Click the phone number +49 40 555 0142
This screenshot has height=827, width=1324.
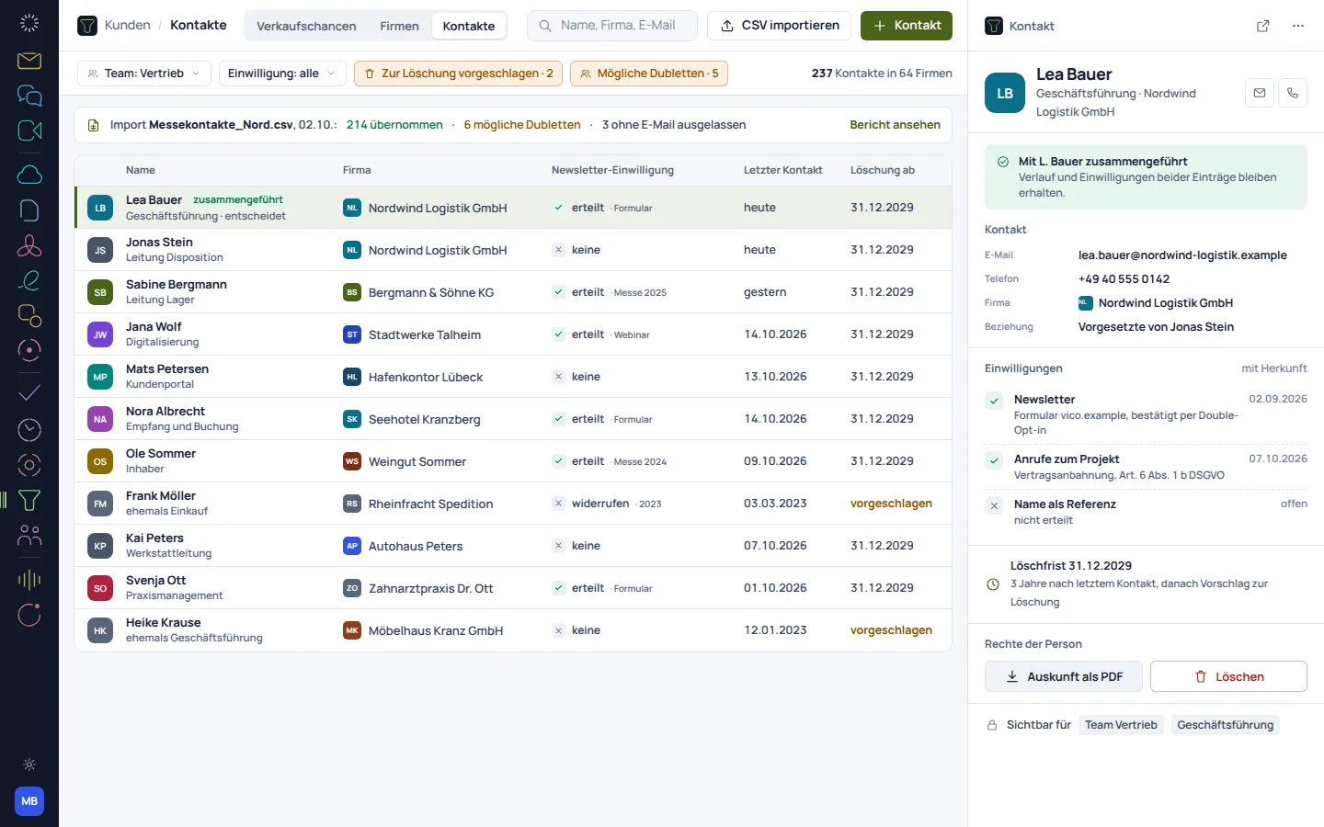(x=1124, y=279)
